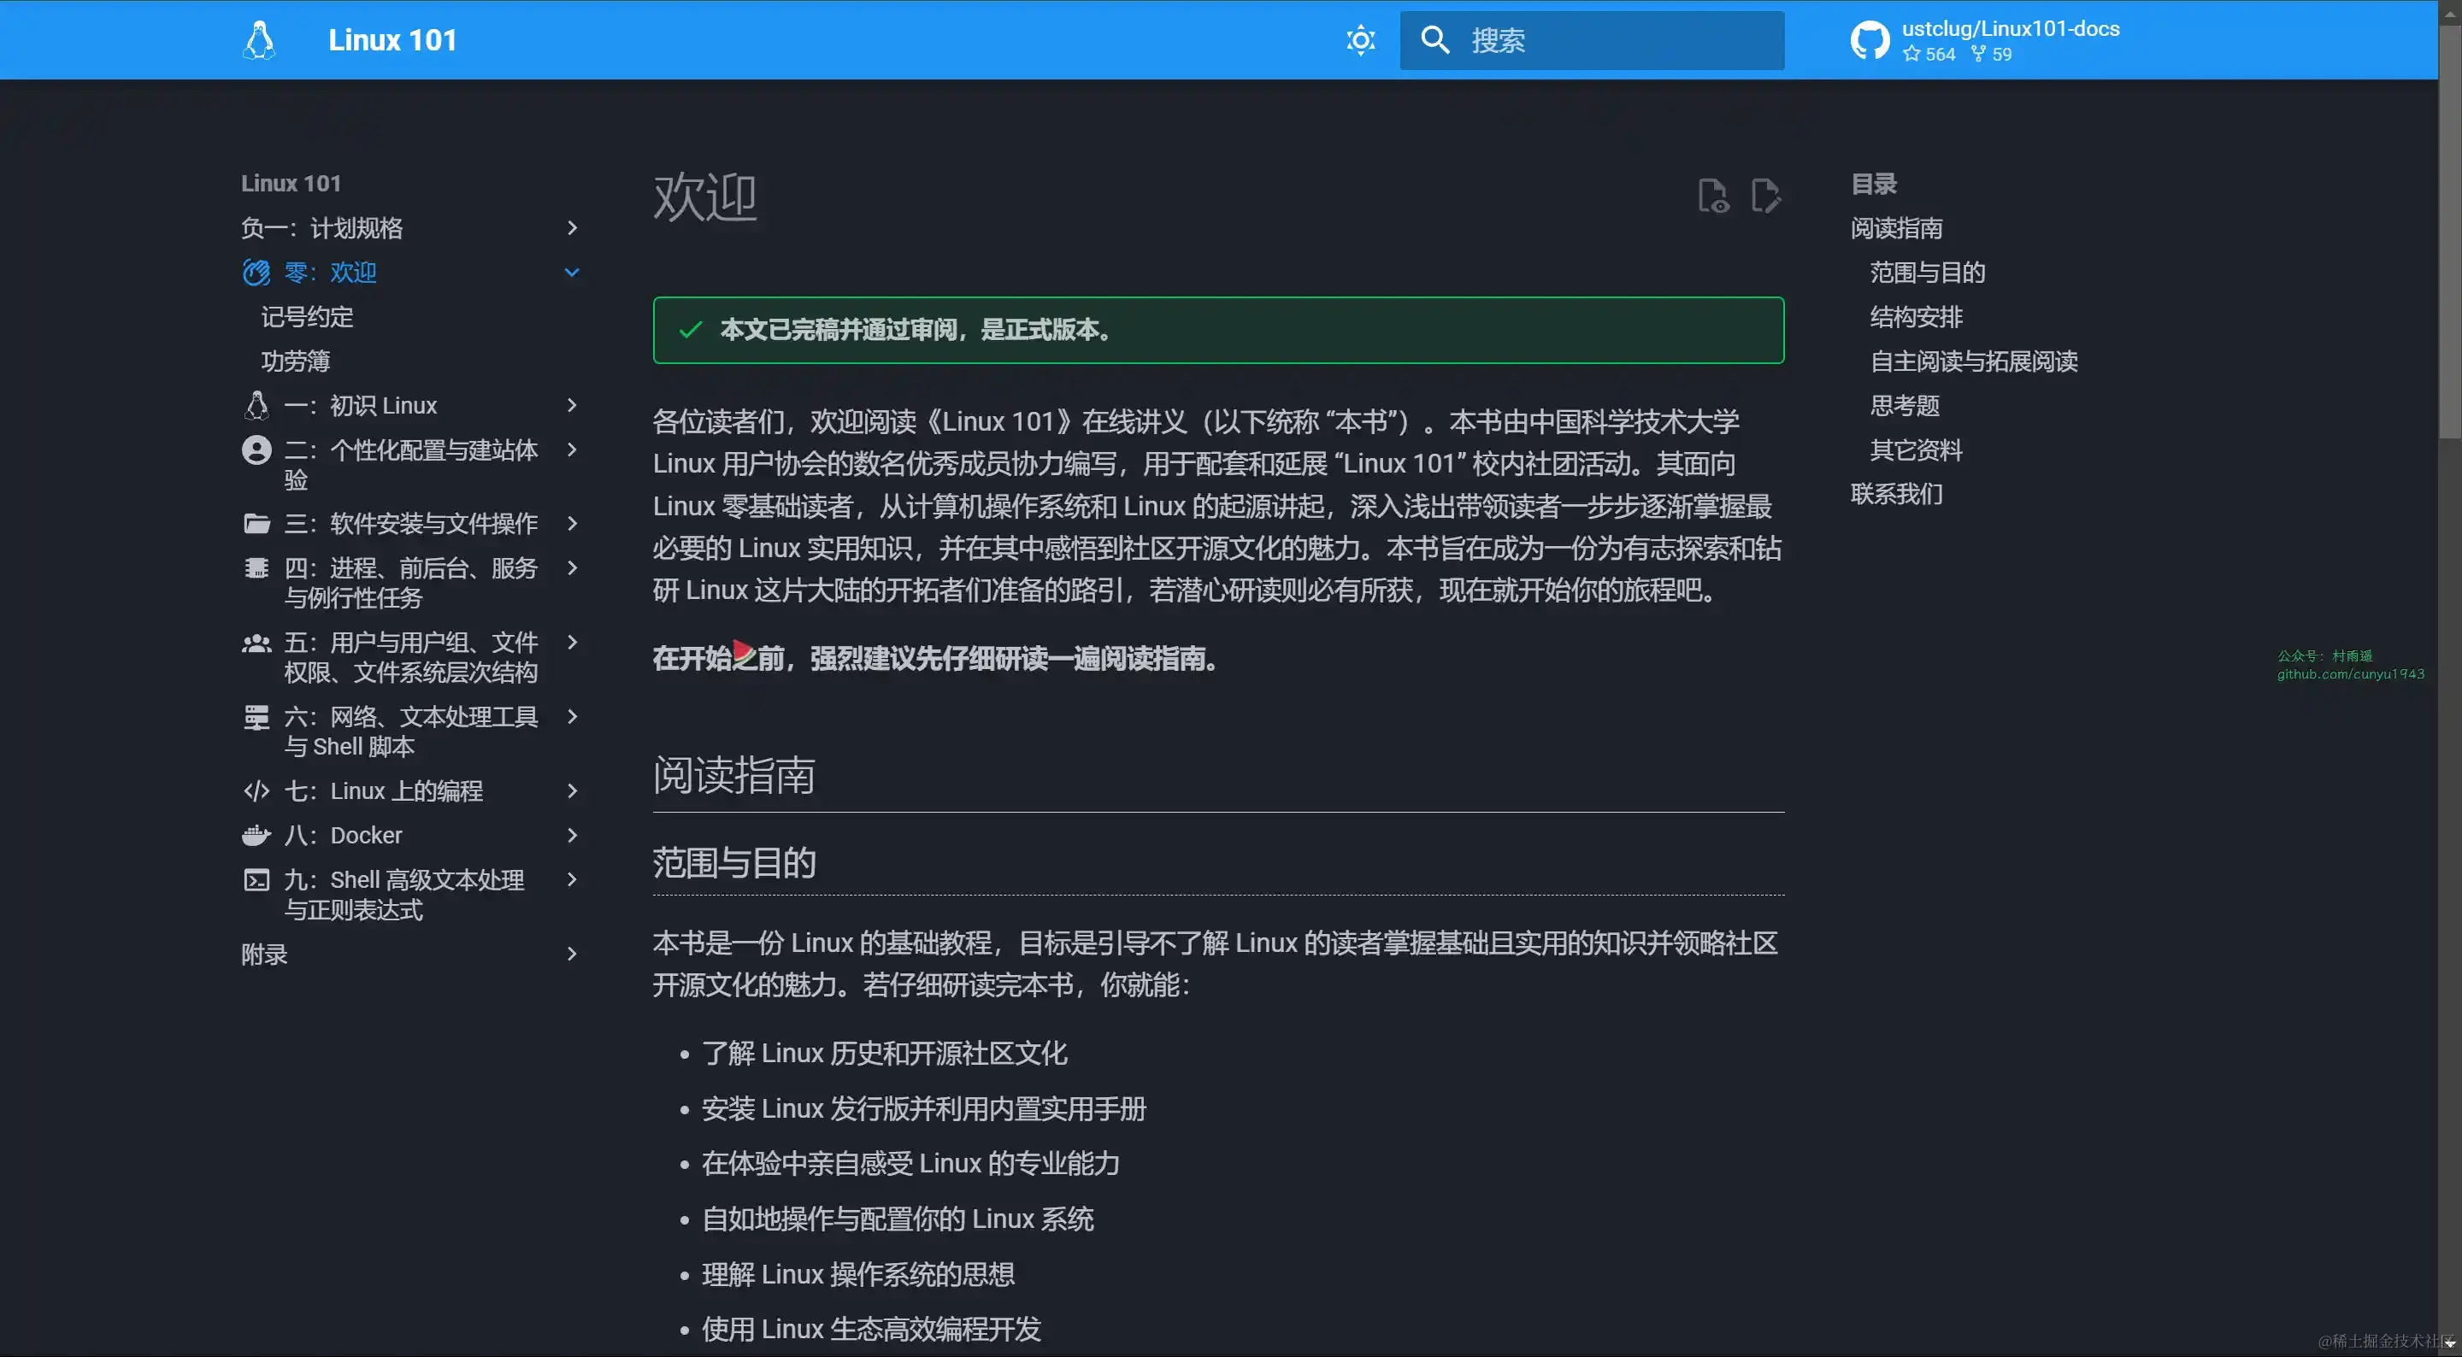Toggle the light/dark theme sun icon
This screenshot has width=2462, height=1357.
(x=1360, y=40)
